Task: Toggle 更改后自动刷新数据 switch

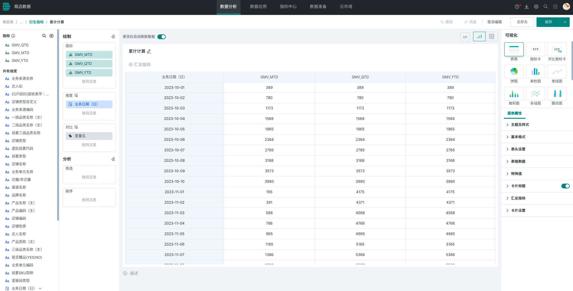Action: pyautogui.click(x=162, y=37)
